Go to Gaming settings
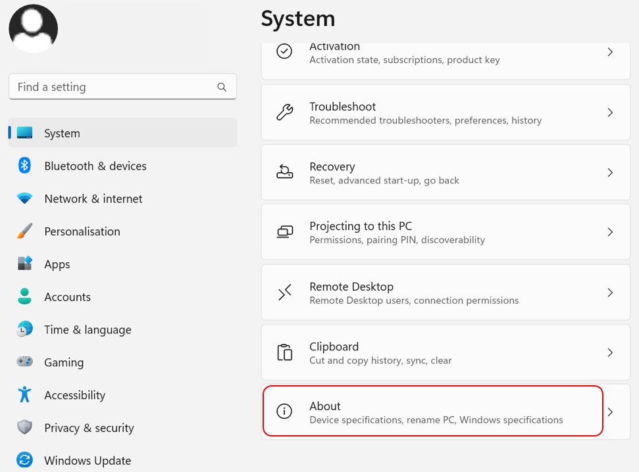639x472 pixels. [x=122, y=362]
